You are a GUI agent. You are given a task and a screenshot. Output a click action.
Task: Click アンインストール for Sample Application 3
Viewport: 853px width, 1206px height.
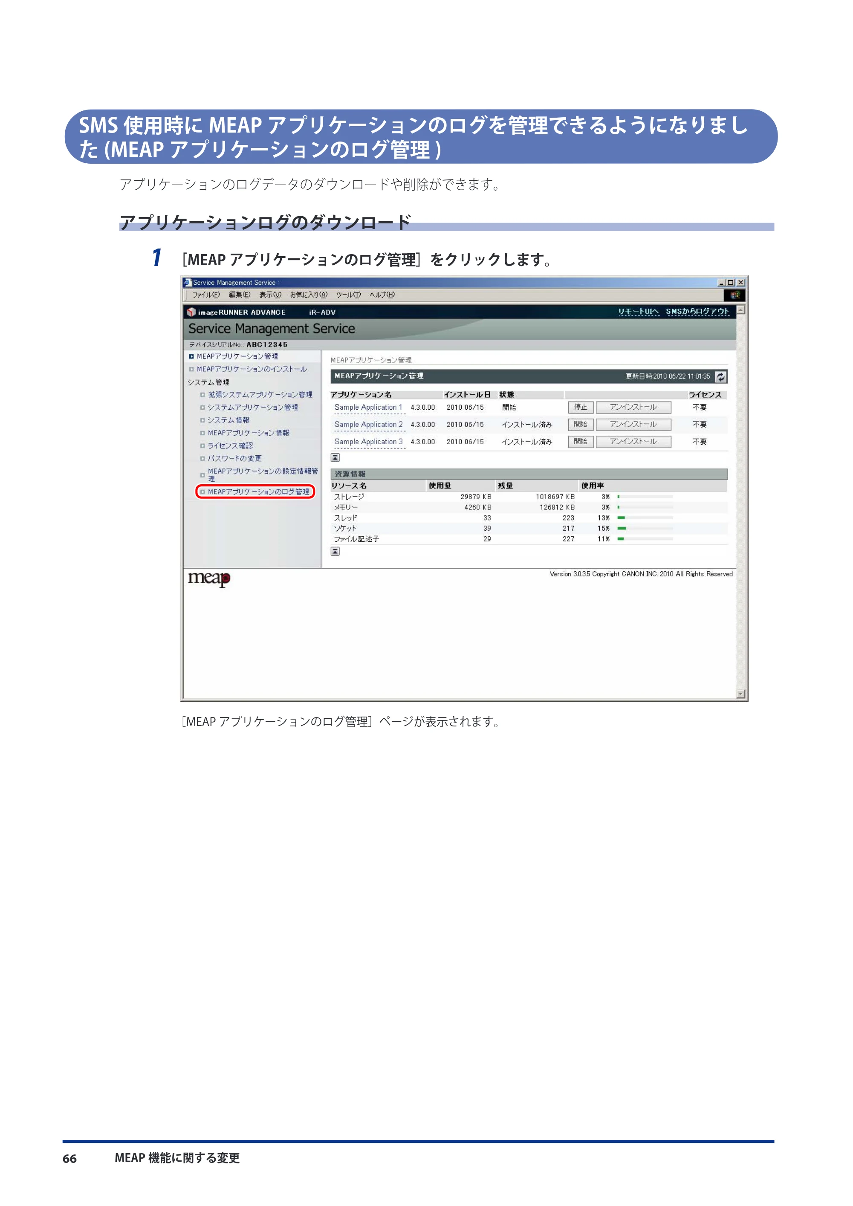pyautogui.click(x=633, y=442)
